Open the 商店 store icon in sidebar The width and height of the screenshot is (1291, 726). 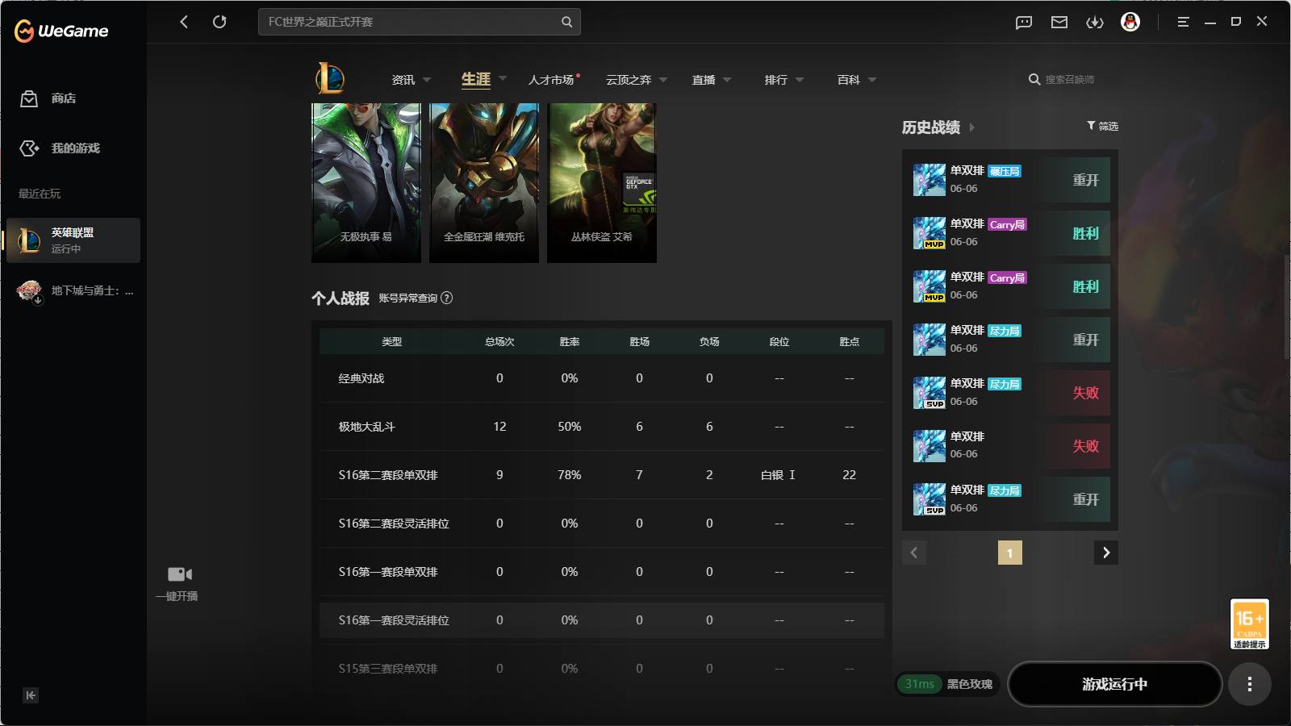click(29, 98)
